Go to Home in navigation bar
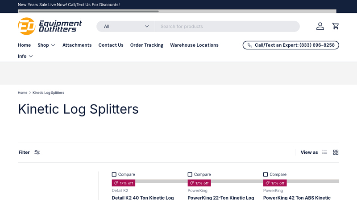The image size is (357, 200). (x=24, y=45)
